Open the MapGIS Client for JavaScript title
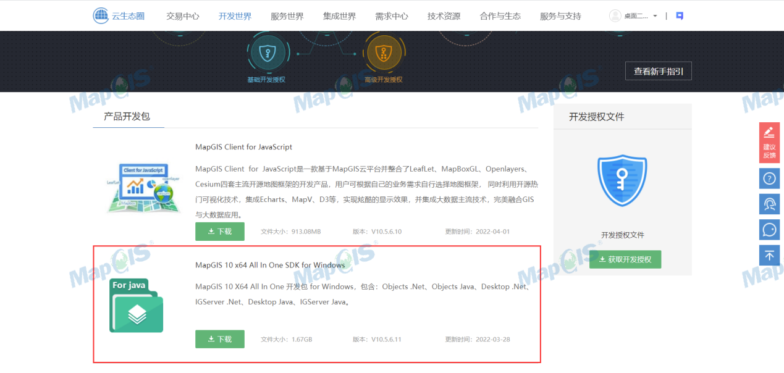 pos(243,147)
